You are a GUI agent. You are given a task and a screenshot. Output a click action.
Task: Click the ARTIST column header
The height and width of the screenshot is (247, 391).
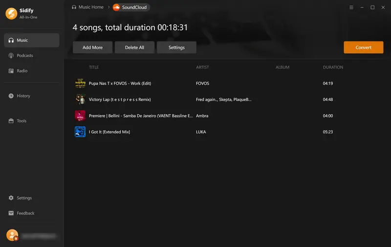[x=202, y=67]
